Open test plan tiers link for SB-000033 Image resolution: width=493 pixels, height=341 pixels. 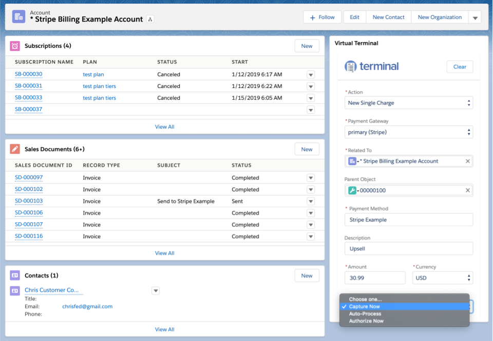coord(99,98)
